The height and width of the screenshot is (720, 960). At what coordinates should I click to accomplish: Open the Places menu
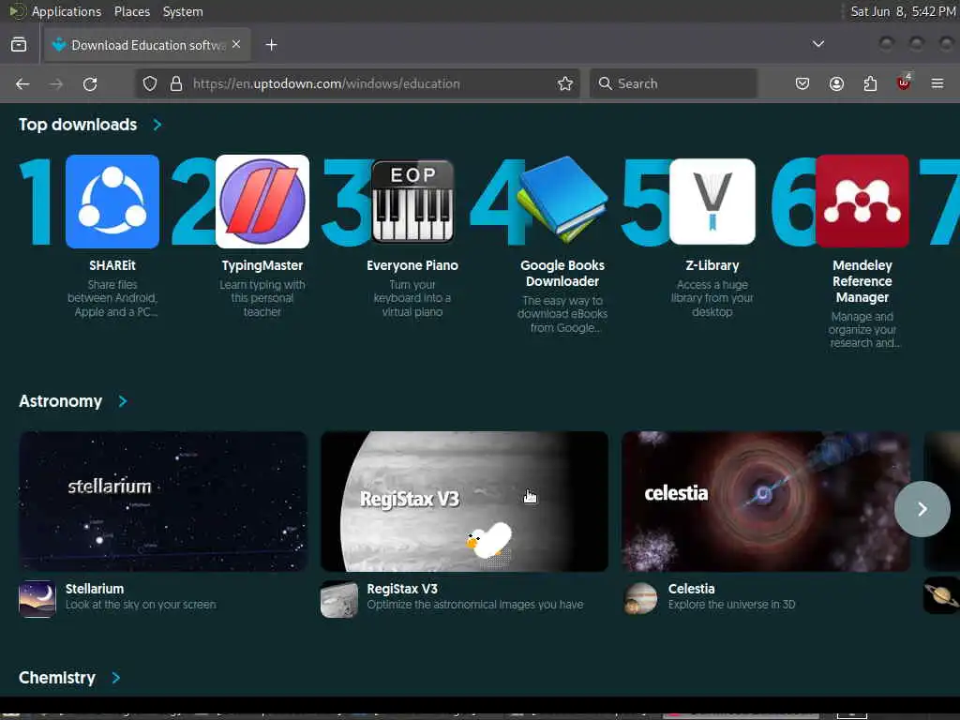tap(132, 11)
